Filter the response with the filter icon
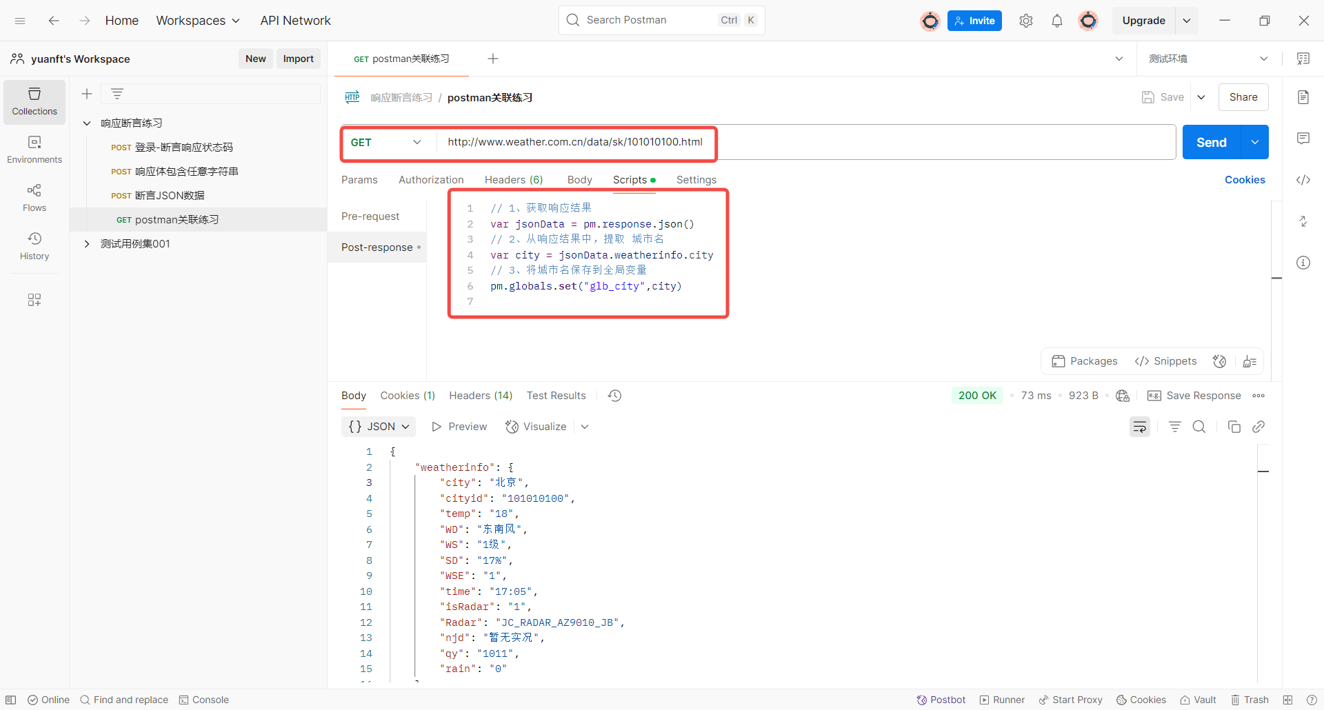Viewport: 1324px width, 710px height. pos(1175,427)
